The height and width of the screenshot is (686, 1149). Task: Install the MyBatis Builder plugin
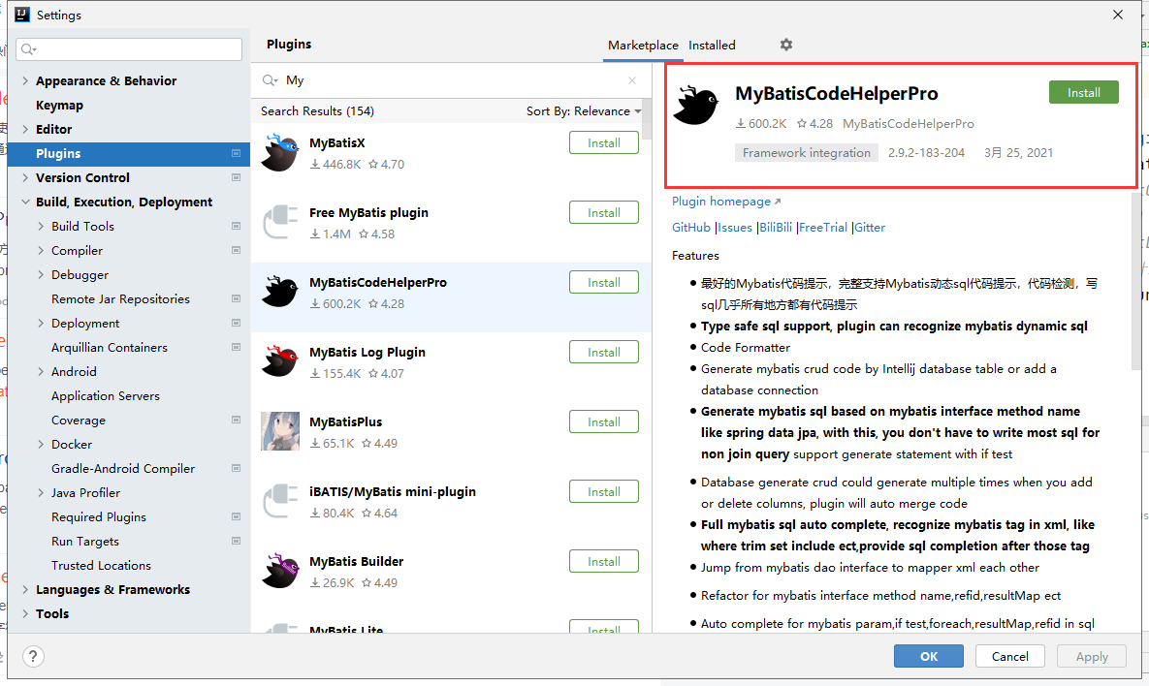[x=604, y=562]
